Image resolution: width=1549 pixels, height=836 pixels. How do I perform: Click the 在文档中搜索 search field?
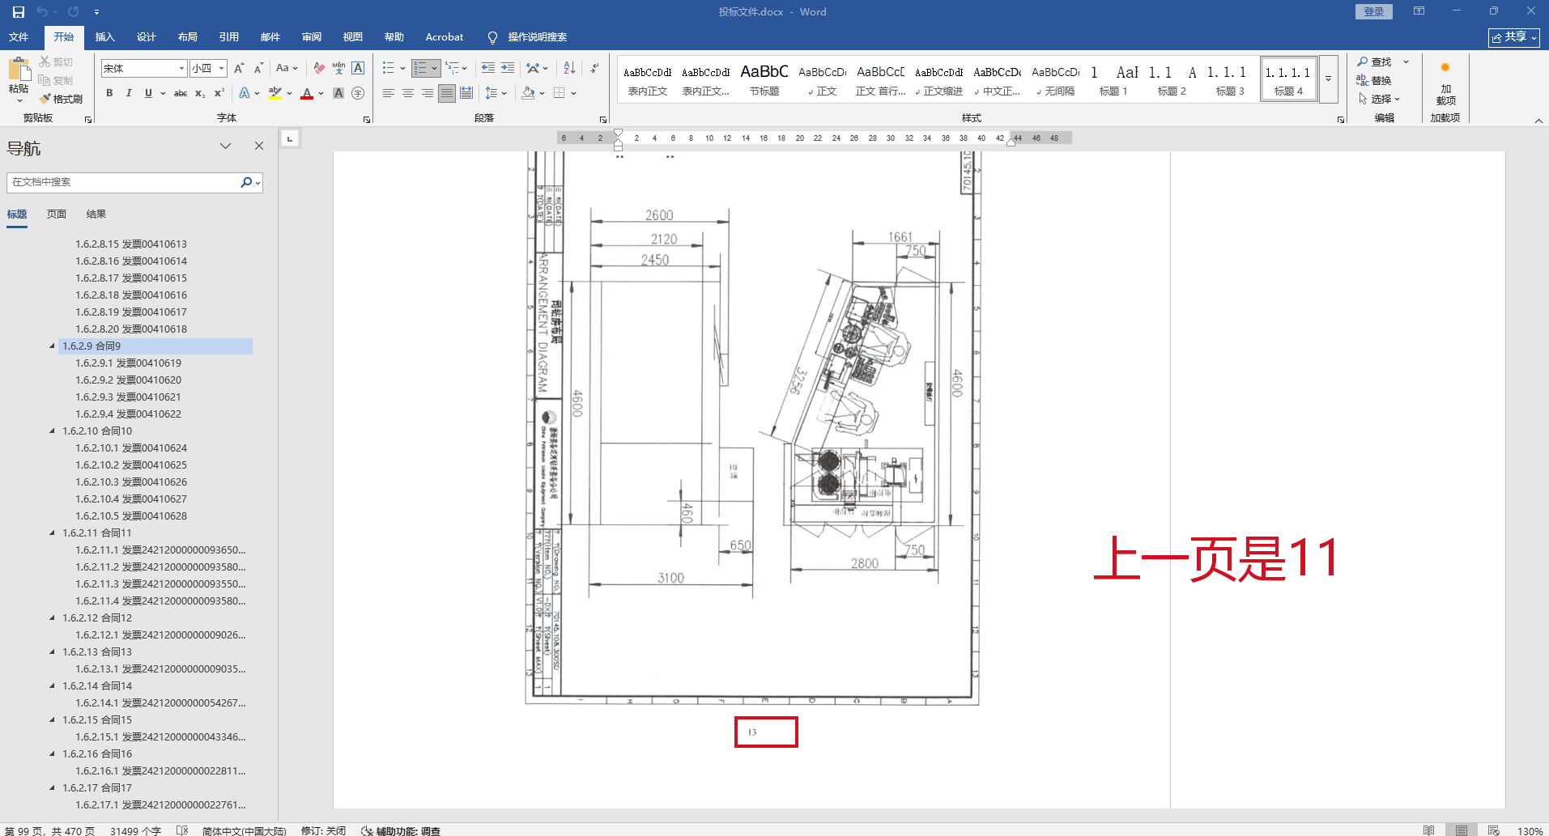pos(123,182)
